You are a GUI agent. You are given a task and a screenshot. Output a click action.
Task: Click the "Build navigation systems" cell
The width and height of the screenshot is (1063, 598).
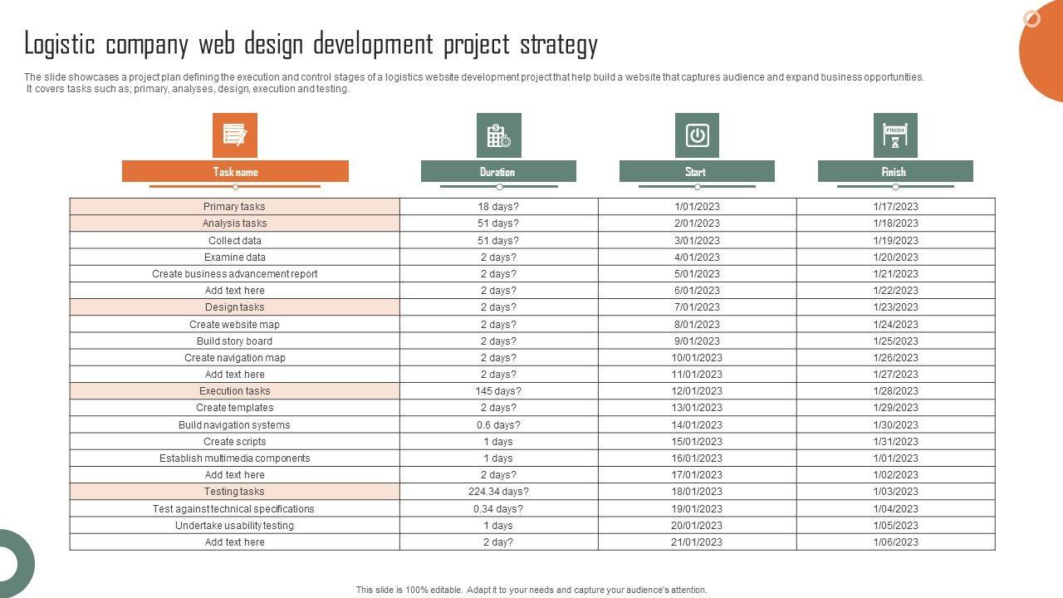(x=235, y=424)
